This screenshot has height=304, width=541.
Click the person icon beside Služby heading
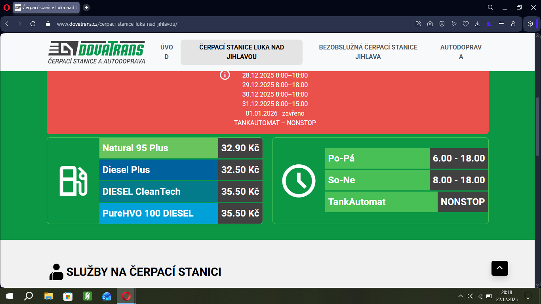click(56, 272)
